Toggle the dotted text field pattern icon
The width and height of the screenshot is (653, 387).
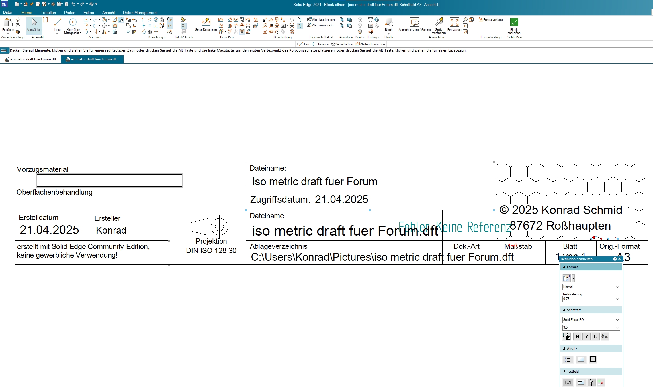(568, 382)
